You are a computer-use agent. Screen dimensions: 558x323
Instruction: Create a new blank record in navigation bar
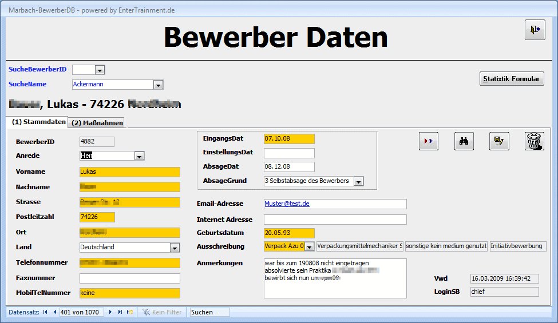tap(130, 312)
